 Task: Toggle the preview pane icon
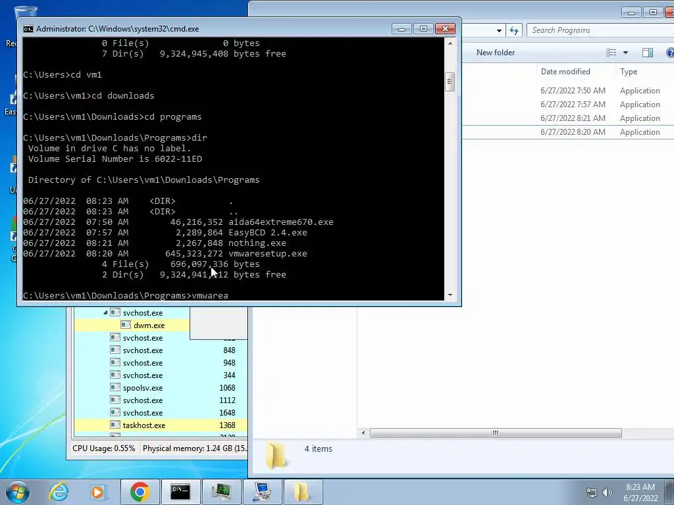648,53
